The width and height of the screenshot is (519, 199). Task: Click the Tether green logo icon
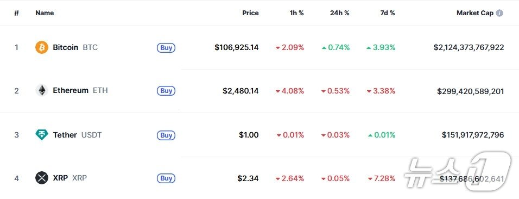[x=42, y=135]
